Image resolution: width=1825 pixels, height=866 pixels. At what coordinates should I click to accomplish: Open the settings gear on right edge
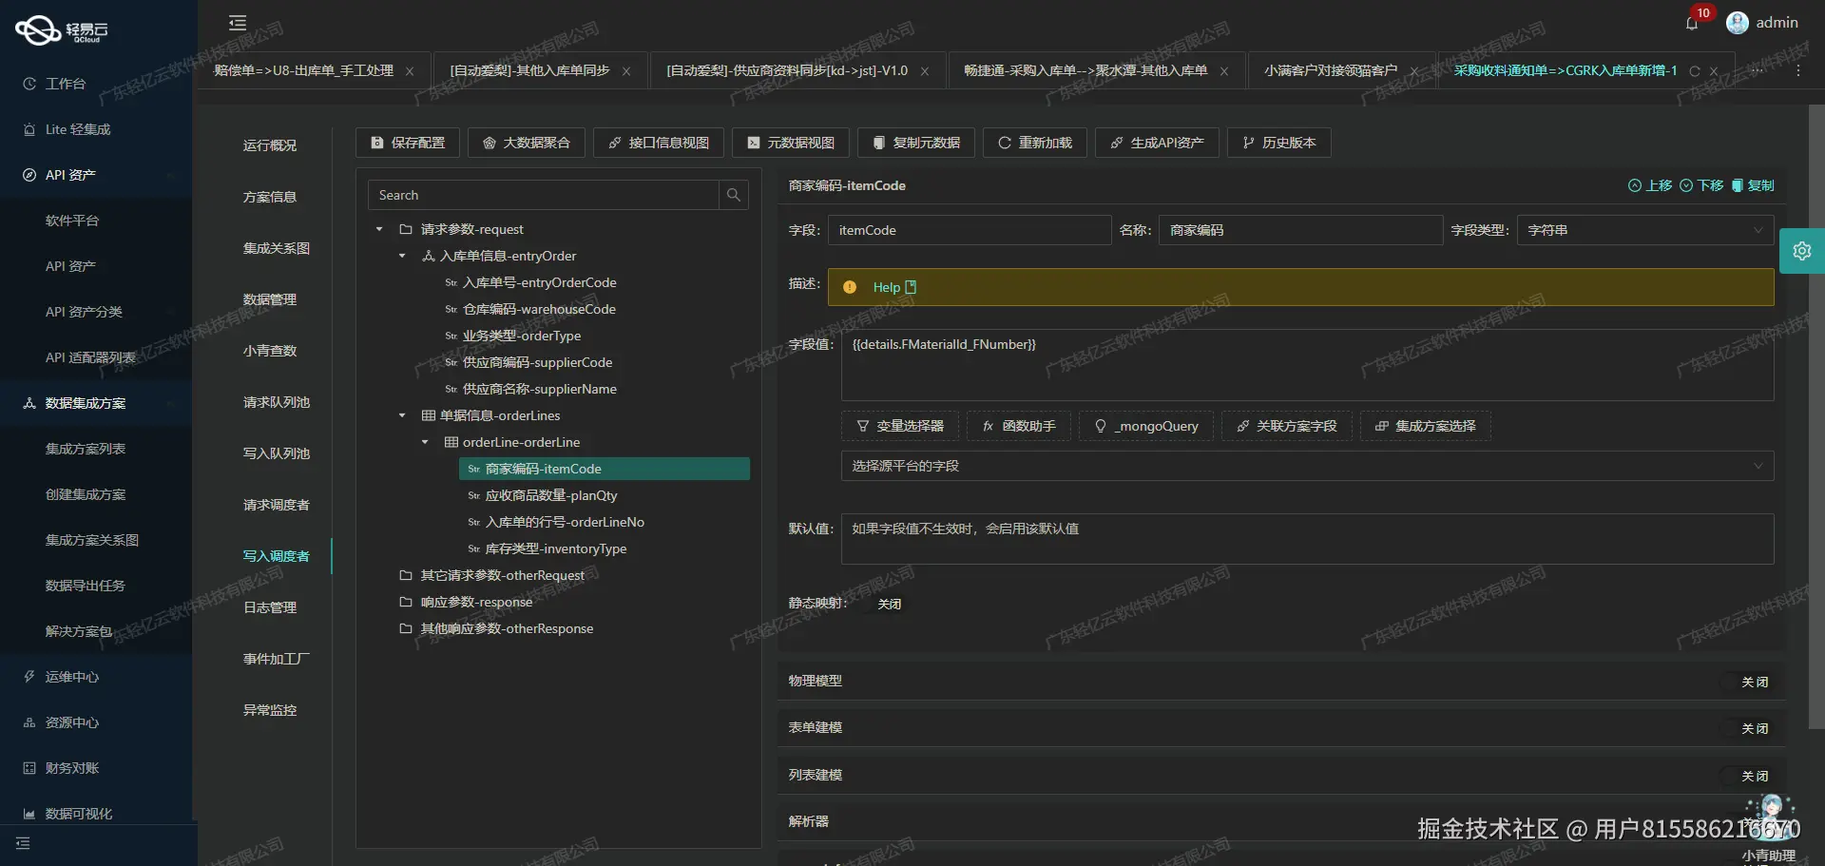[x=1802, y=250]
